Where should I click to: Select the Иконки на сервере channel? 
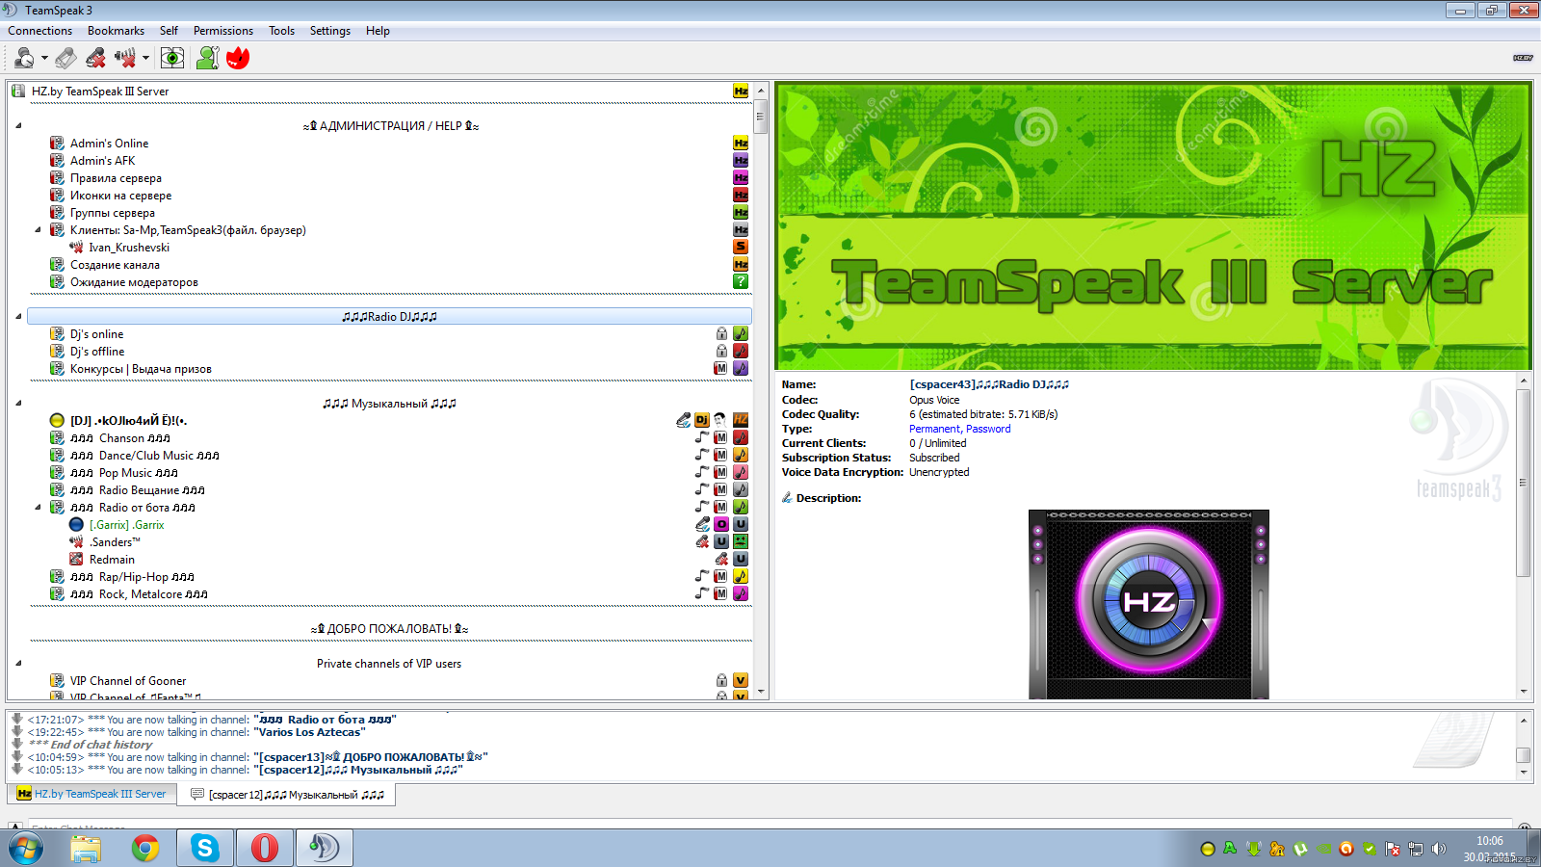(x=120, y=196)
